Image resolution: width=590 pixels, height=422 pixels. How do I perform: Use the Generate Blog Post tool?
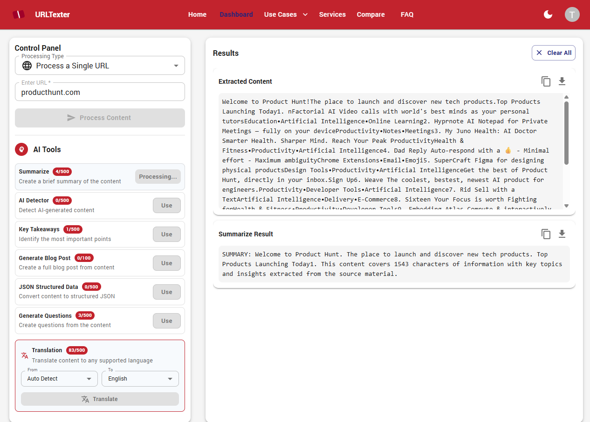click(x=167, y=263)
